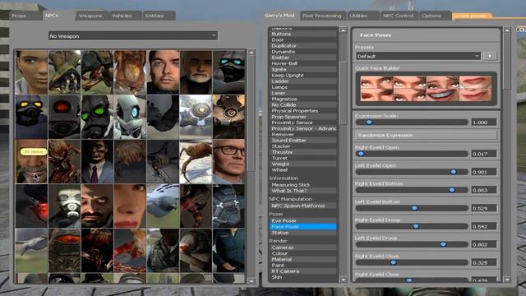526x296 pixels.
Task: Open the No Weapon dropdown
Action: click(x=133, y=36)
